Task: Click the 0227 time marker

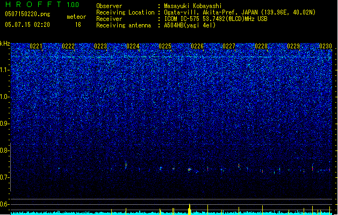Action: pos(229,46)
